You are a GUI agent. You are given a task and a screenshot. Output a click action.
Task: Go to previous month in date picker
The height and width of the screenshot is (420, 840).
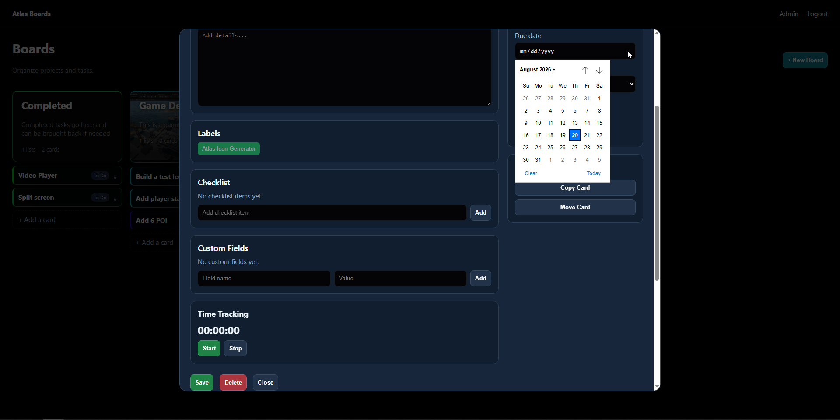pyautogui.click(x=585, y=70)
